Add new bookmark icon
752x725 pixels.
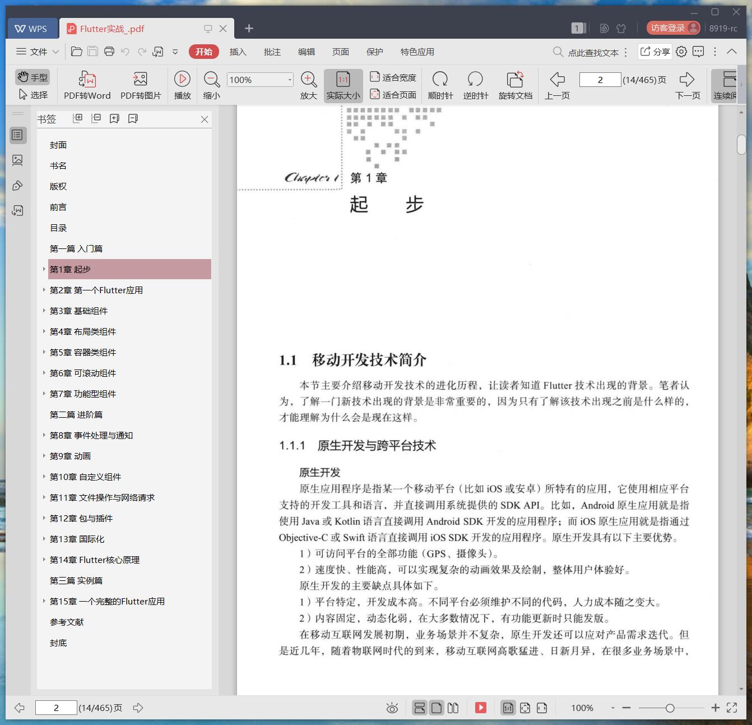[x=114, y=118]
